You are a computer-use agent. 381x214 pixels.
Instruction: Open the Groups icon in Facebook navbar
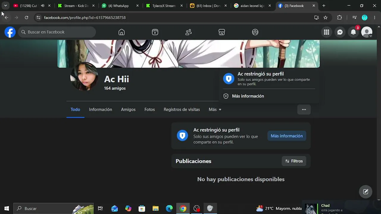[x=255, y=32]
